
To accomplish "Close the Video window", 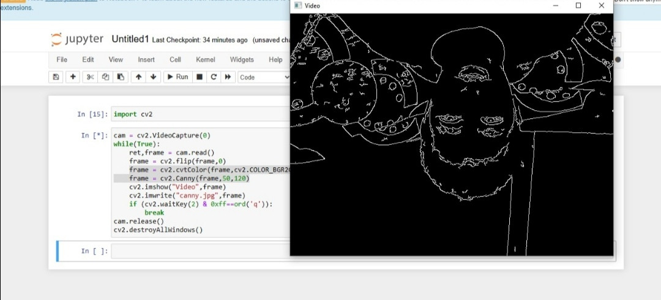I will click(x=601, y=6).
